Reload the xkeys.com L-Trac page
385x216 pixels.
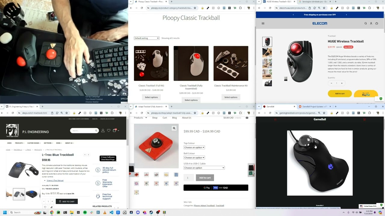13,113
